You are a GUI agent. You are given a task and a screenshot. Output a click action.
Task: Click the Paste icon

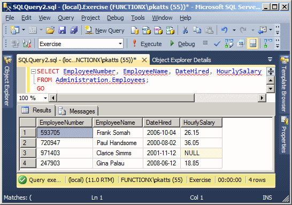209,30
